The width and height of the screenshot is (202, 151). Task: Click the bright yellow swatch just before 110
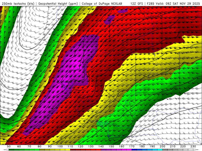68,150
